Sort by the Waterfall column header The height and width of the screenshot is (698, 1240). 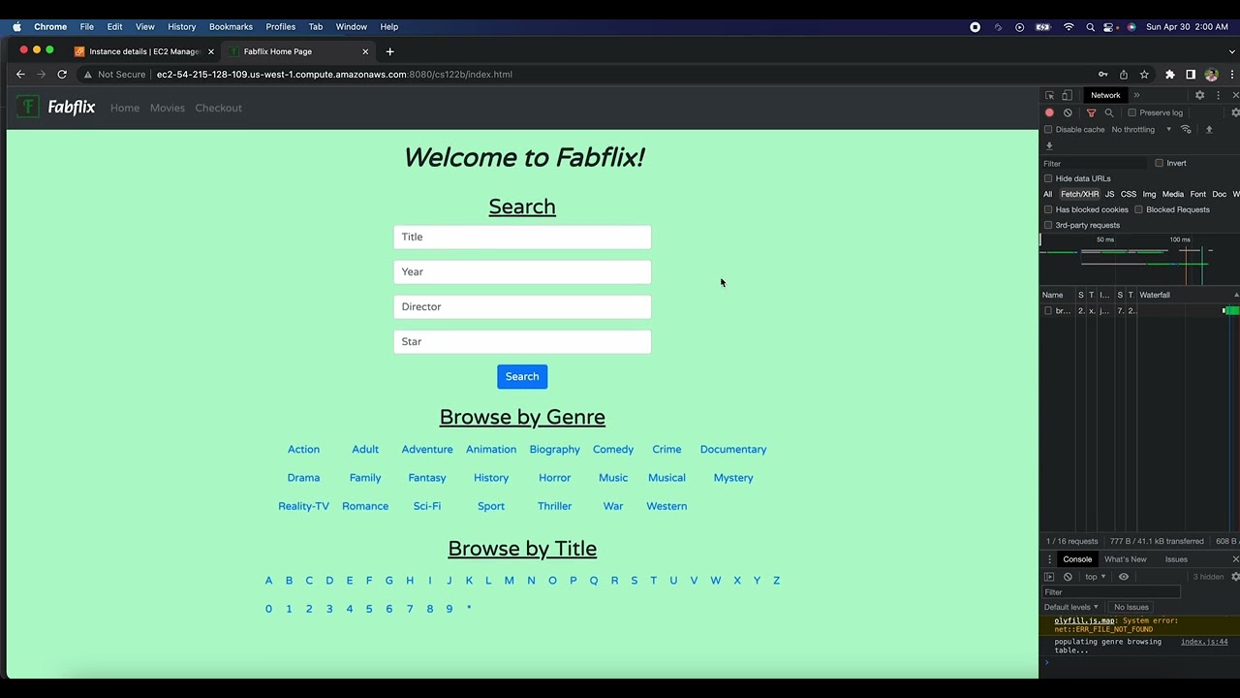1187,295
